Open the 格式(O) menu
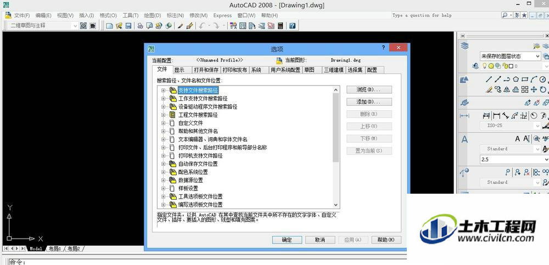 [x=108, y=15]
